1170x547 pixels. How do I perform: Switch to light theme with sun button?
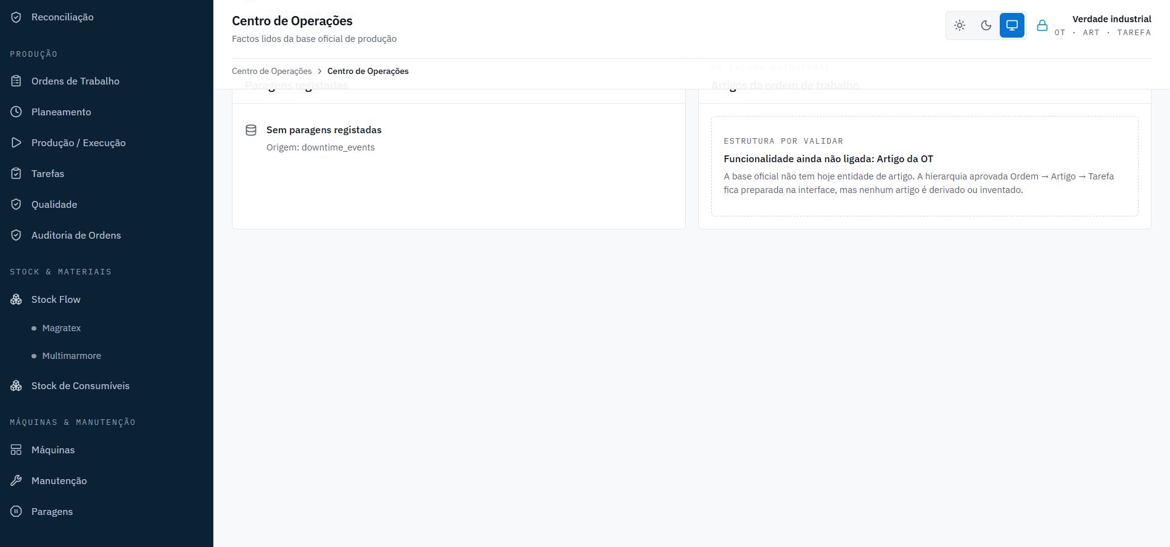pos(960,25)
